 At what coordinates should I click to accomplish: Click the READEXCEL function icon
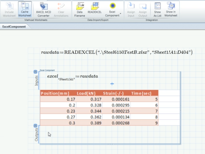(95, 8)
